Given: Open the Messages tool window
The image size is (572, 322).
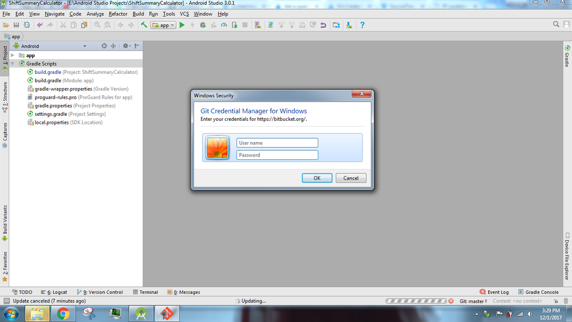Looking at the screenshot, I should pos(183,292).
